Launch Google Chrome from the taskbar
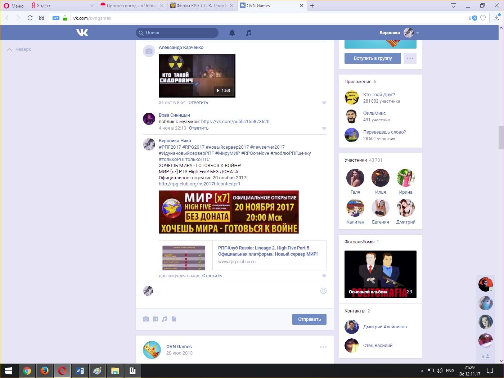 (27, 371)
